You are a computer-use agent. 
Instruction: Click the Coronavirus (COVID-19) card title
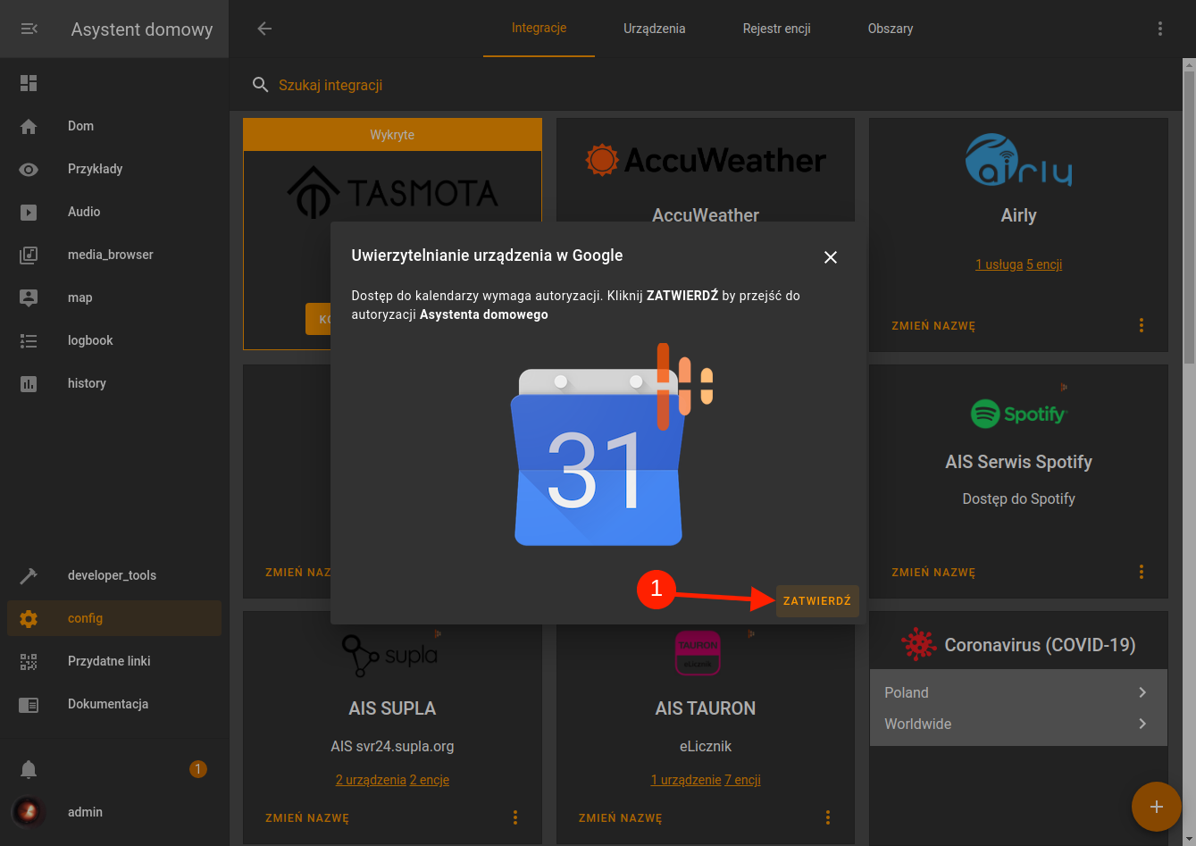(1040, 644)
